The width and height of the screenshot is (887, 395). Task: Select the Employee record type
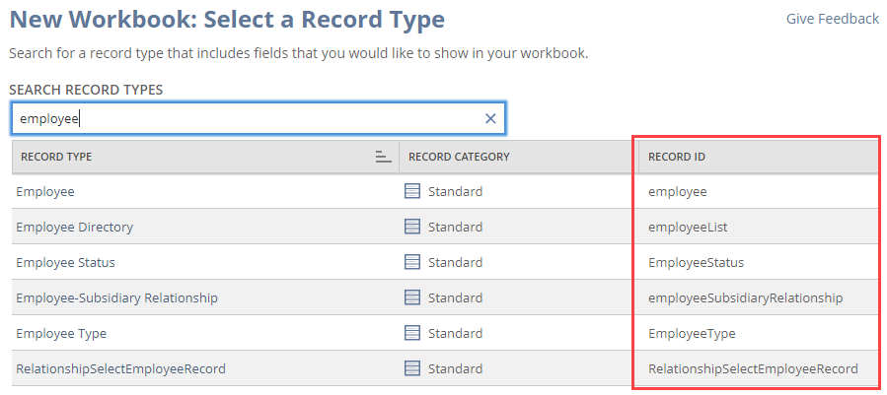(45, 191)
